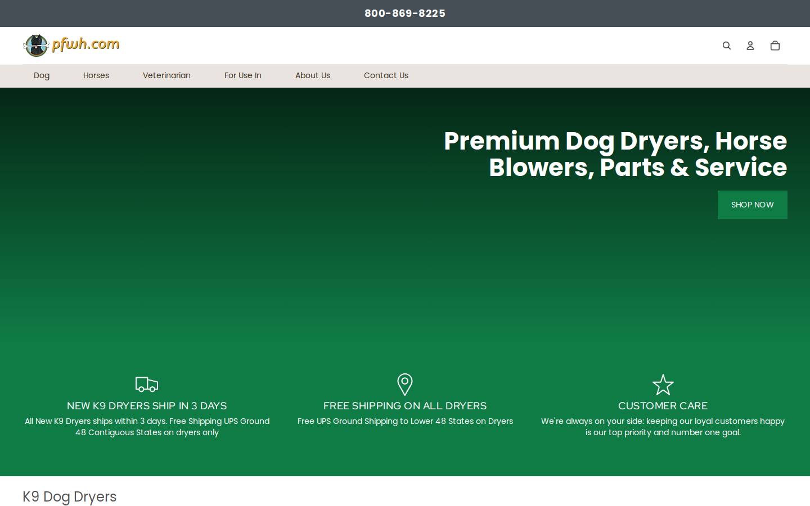The height and width of the screenshot is (506, 810).
Task: Select NEW K9 DRYERS SHIP IN 3 DAYS heading
Action: (147, 406)
